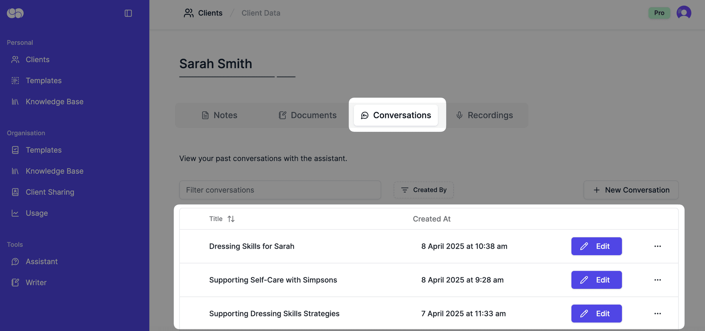Click the Filter conversations search field
The height and width of the screenshot is (331, 705).
point(280,190)
